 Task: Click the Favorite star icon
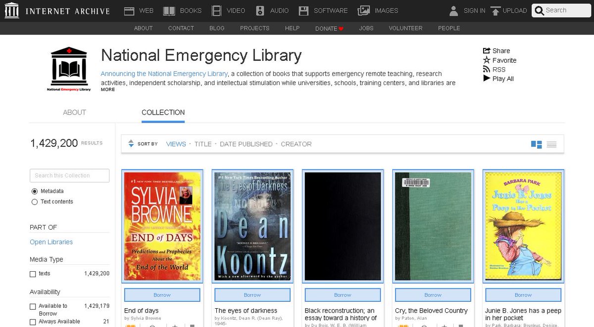coord(487,60)
